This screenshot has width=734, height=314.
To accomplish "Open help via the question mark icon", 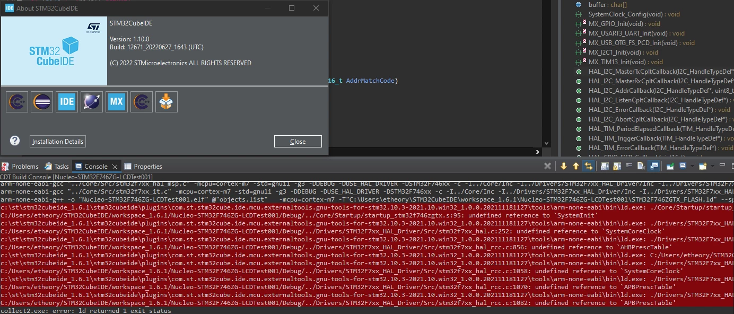I will [x=15, y=141].
